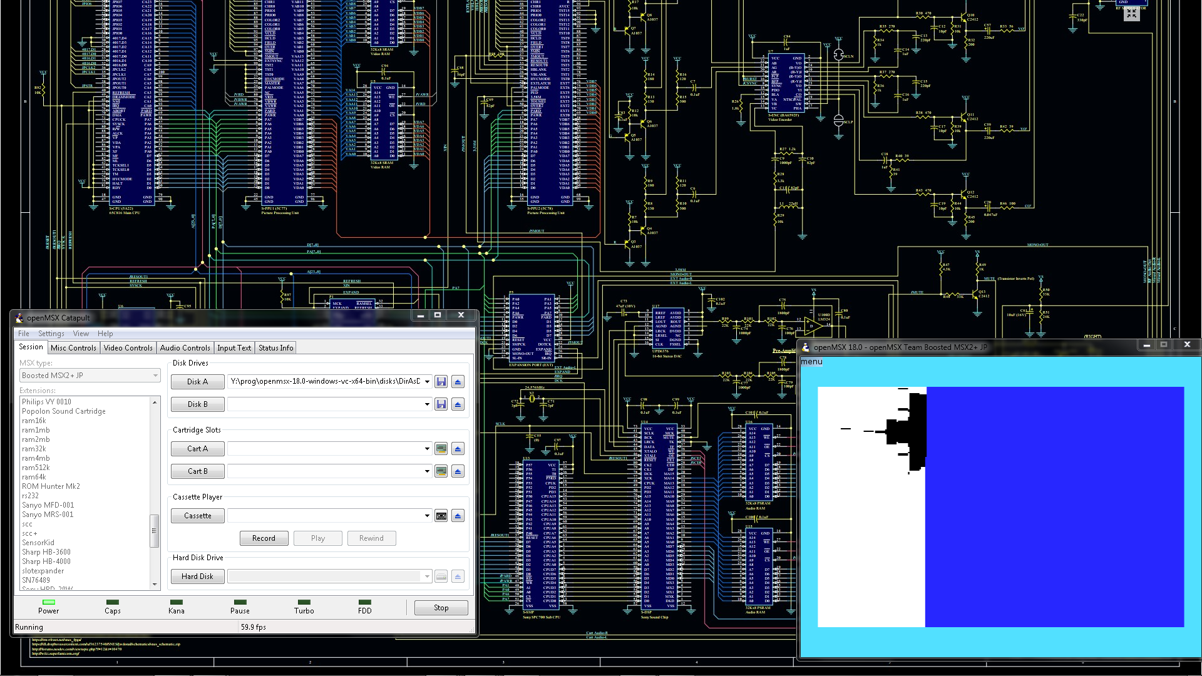
Task: Expand the Cassette file dropdown
Action: (427, 516)
